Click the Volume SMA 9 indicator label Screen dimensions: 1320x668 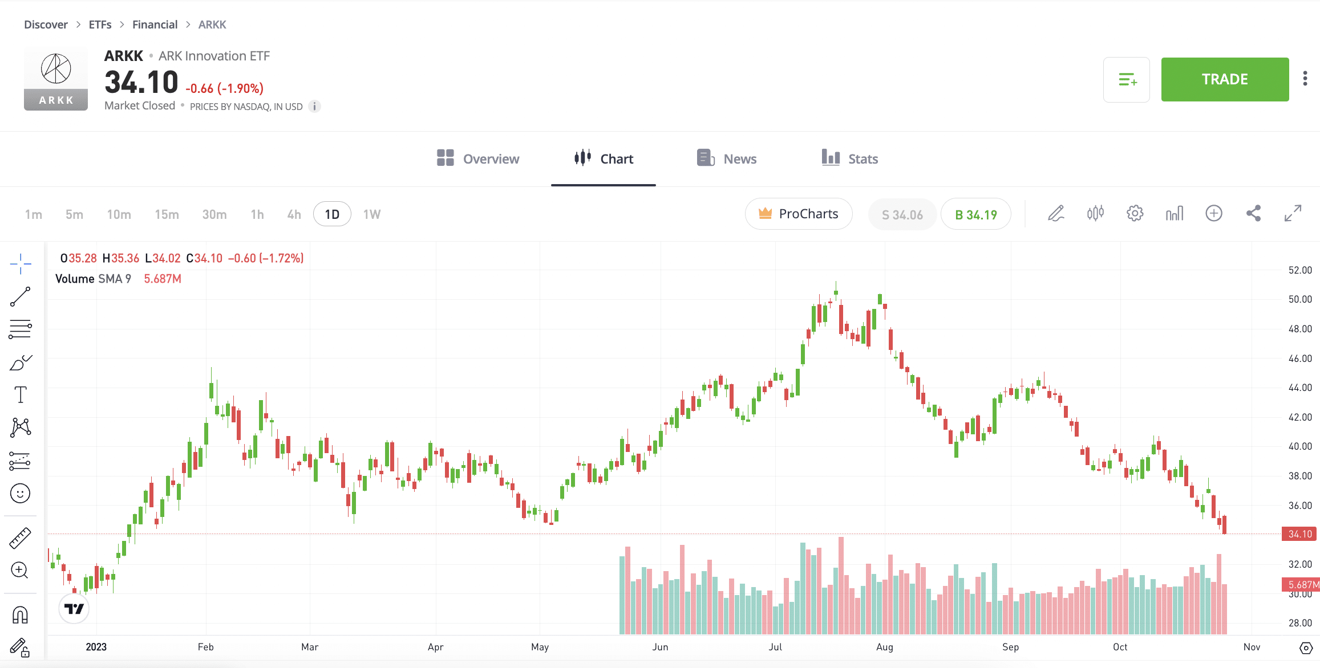93,279
